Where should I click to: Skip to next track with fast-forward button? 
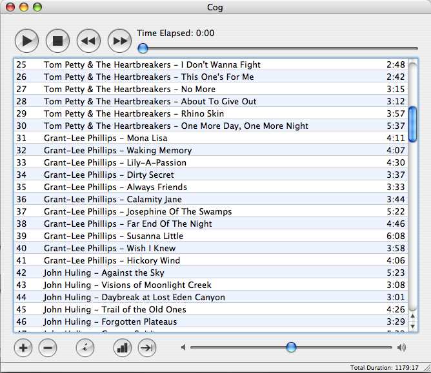(119, 41)
